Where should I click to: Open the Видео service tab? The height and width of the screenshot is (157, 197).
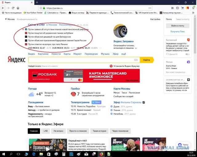31,54
